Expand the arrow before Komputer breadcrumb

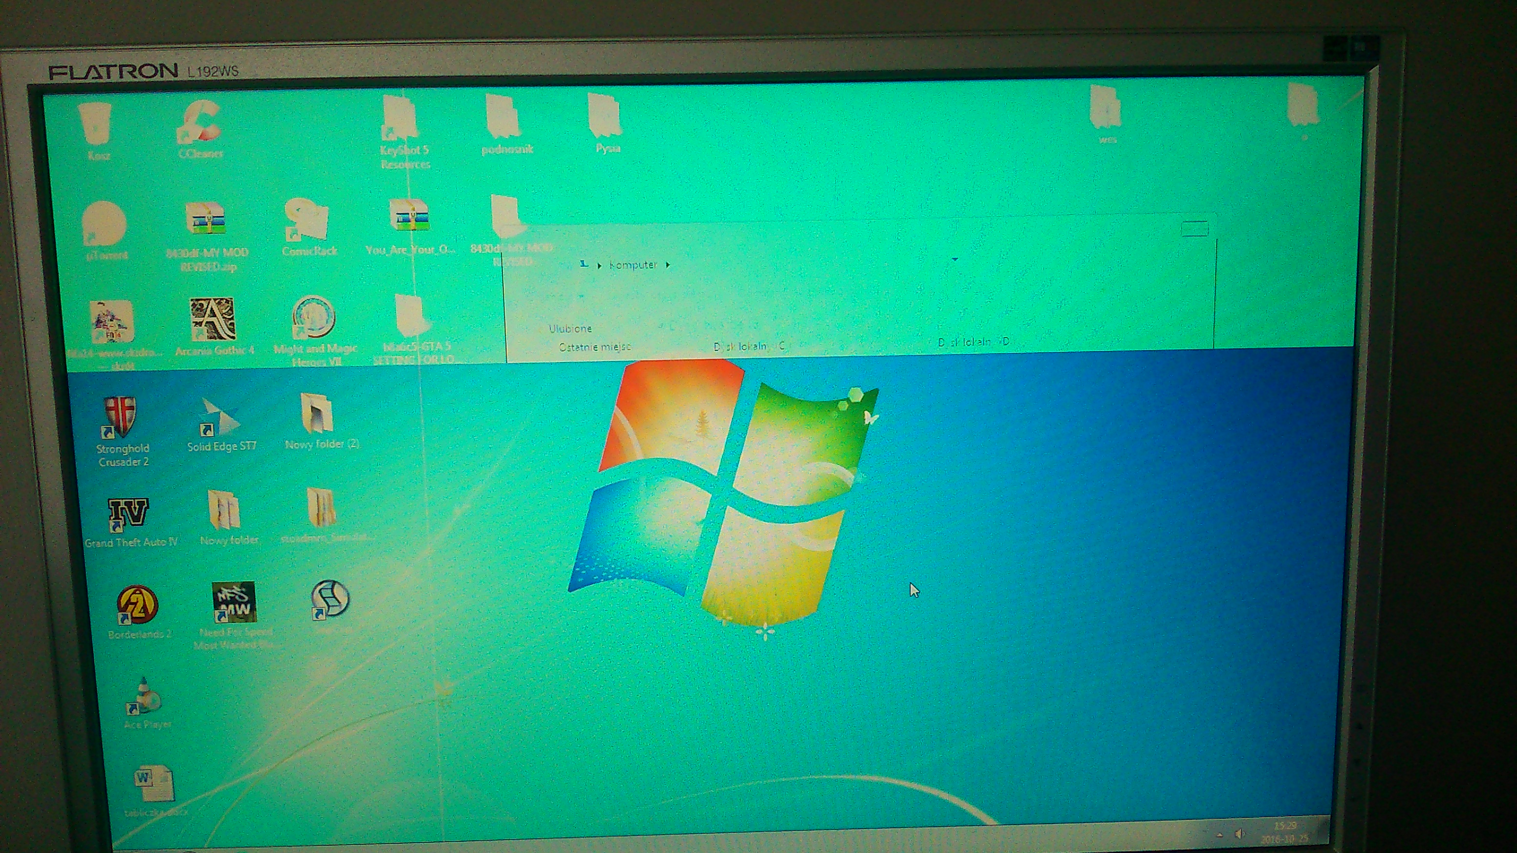tap(599, 265)
